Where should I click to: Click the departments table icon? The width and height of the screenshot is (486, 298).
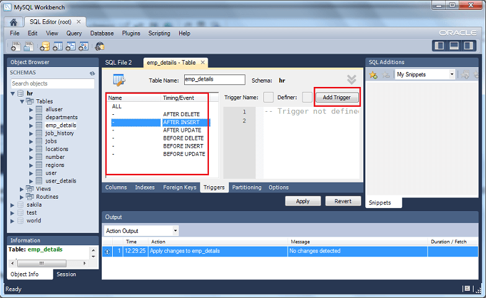39,117
